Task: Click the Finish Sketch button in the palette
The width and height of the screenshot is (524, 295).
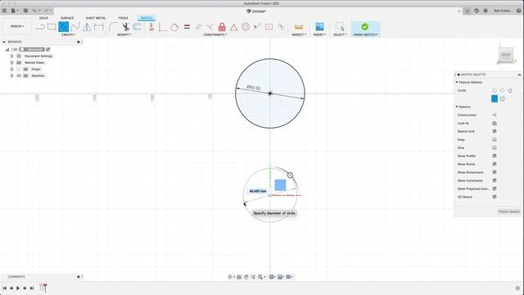Action: pos(509,211)
